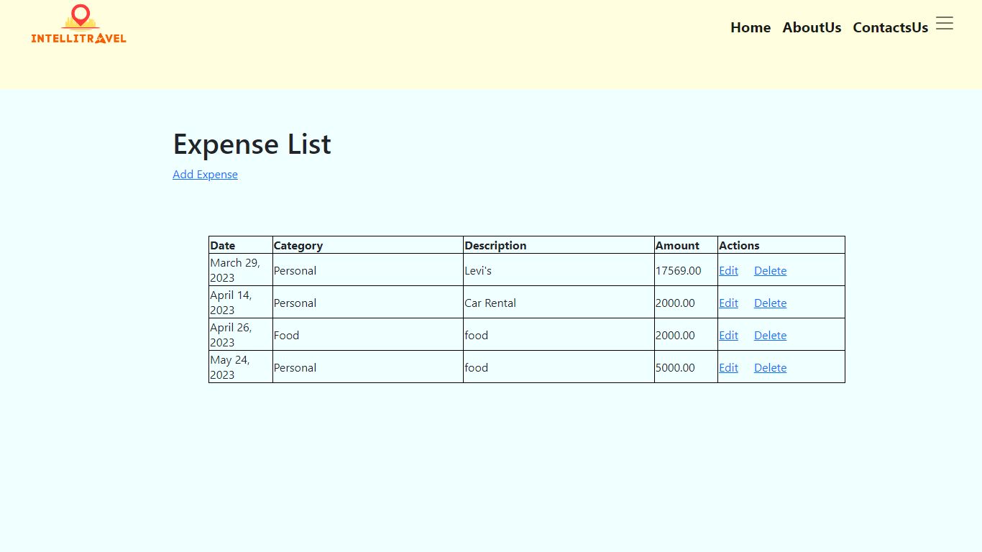Viewport: 982px width, 552px height.
Task: Edit the April 26 Food expense
Action: (728, 336)
